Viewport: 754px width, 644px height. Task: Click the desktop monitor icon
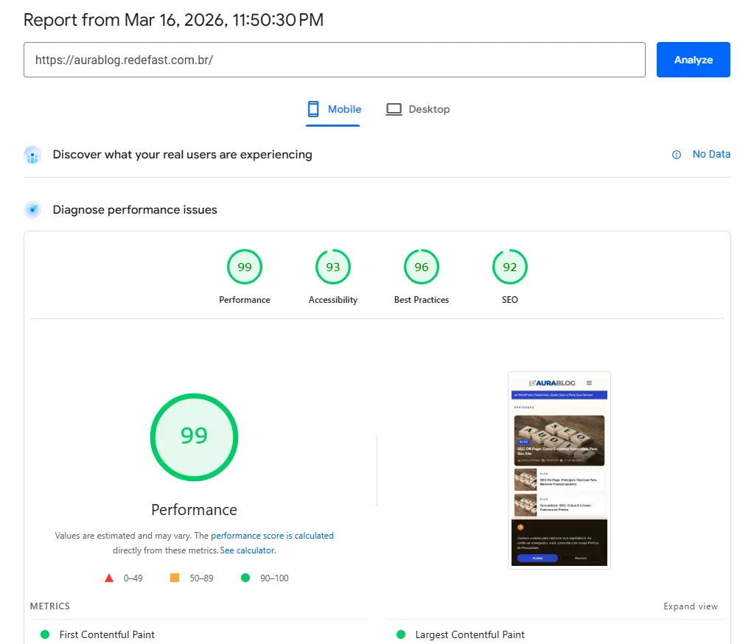(x=394, y=109)
